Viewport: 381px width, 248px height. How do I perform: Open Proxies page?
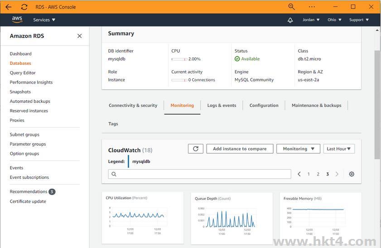coord(17,120)
